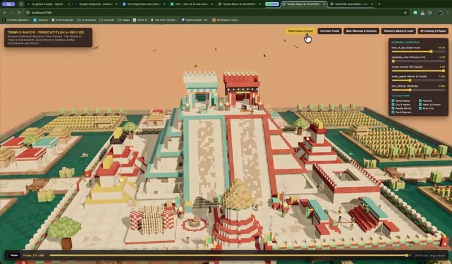Viewport: 452px width, 264px height.
Task: Open the green extension icon in the toolbar
Action: point(415,12)
